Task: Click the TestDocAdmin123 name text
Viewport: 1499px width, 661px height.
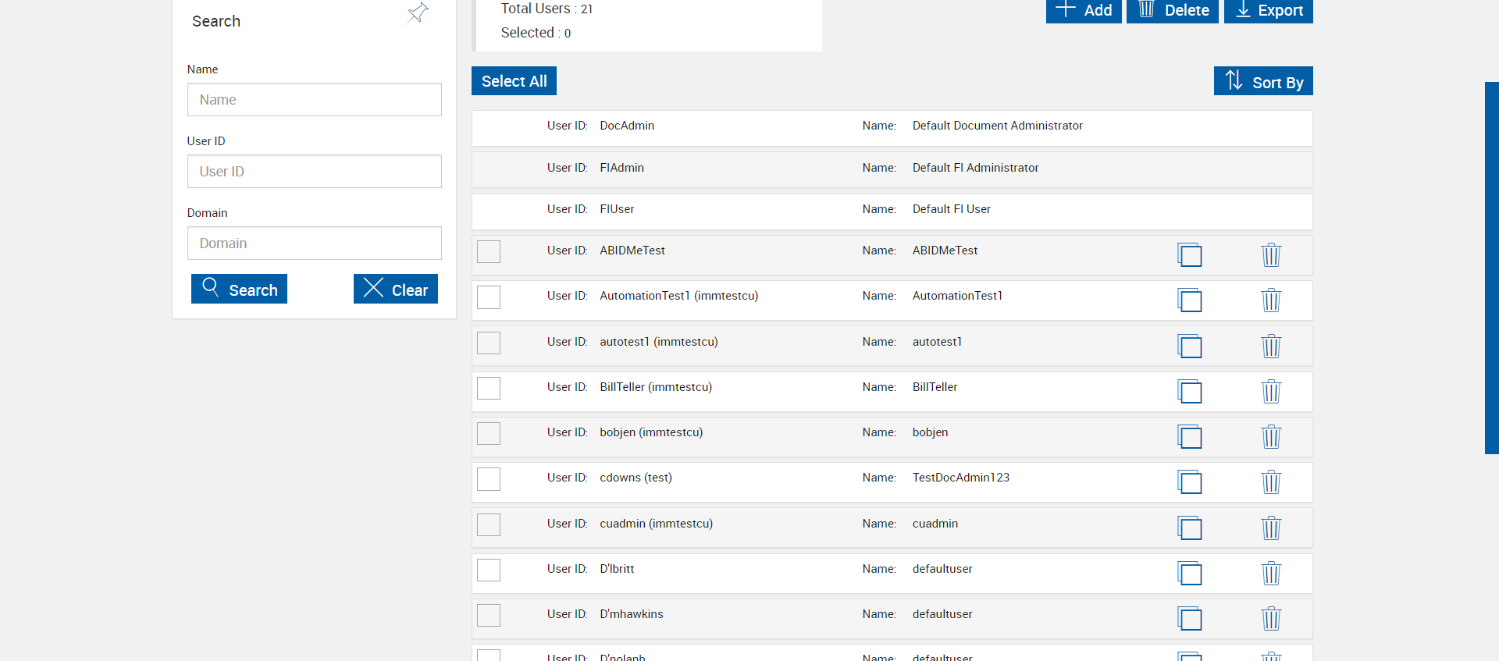Action: pos(961,478)
